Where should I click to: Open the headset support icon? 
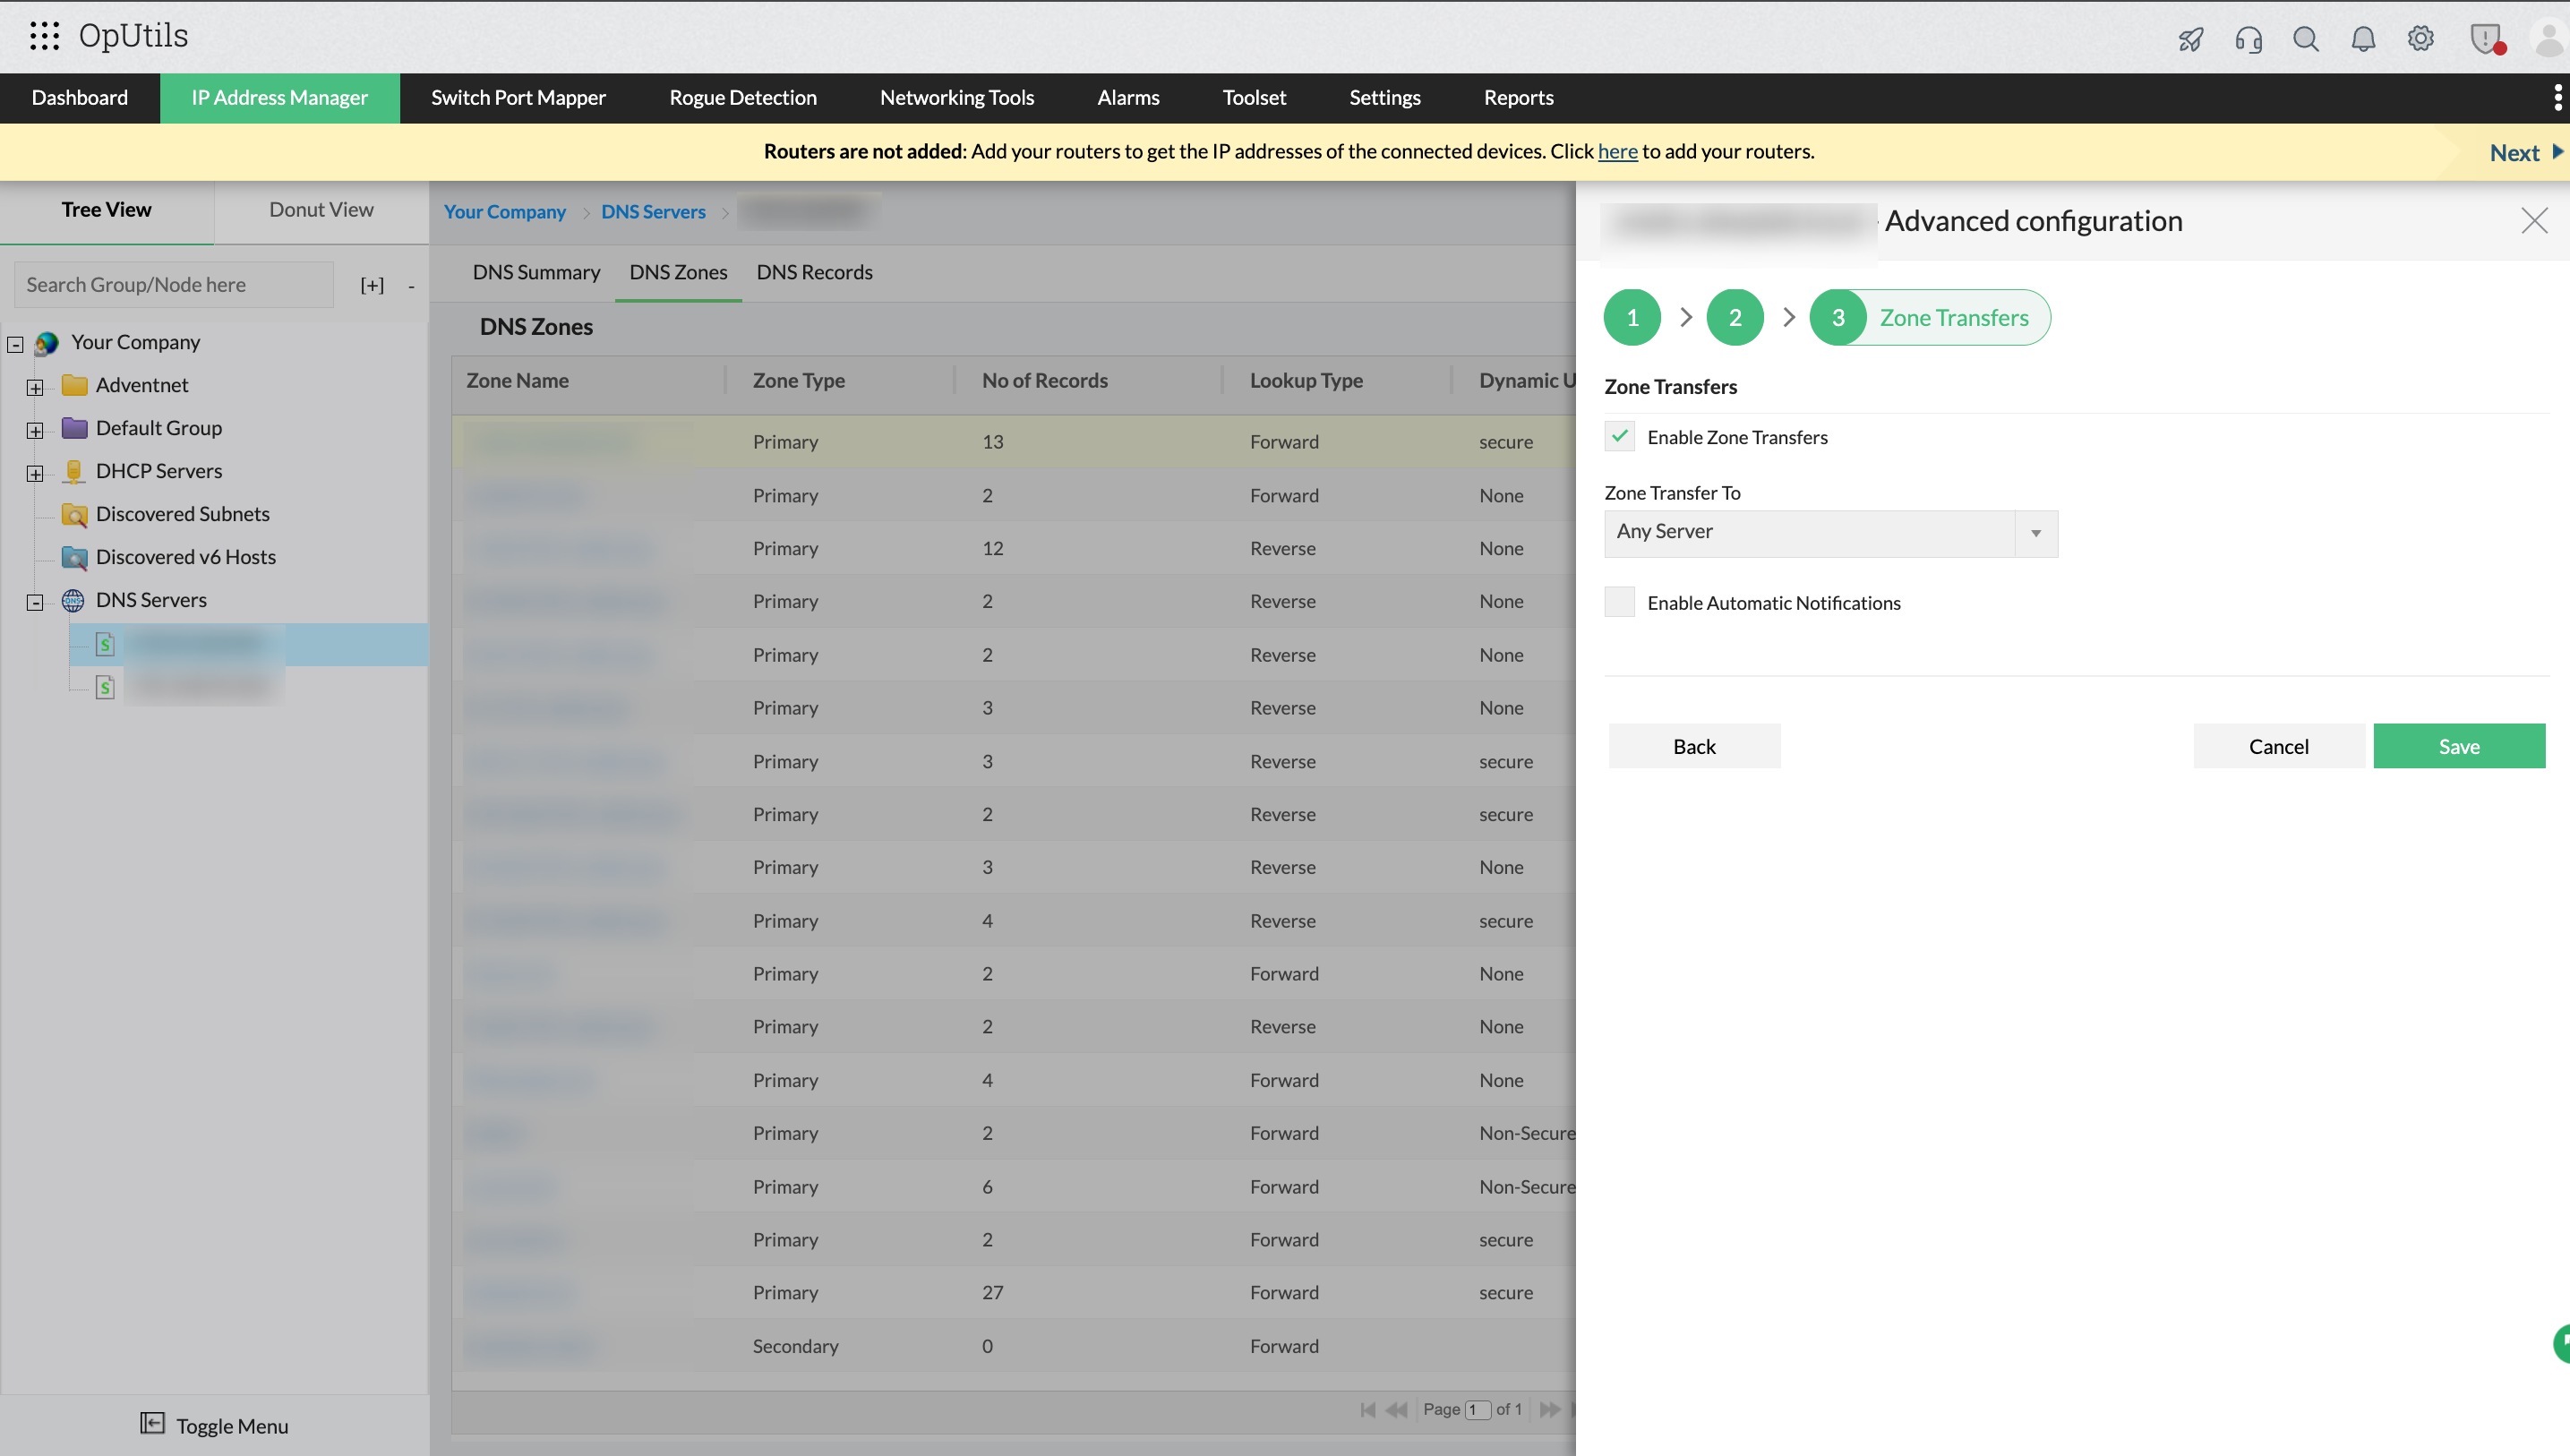(x=2248, y=39)
